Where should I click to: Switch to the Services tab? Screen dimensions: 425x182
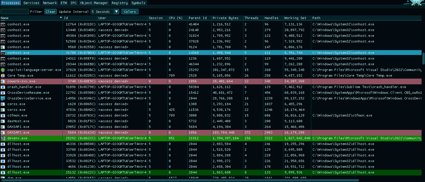click(31, 3)
